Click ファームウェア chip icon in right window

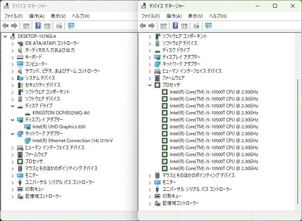pyautogui.click(x=157, y=78)
